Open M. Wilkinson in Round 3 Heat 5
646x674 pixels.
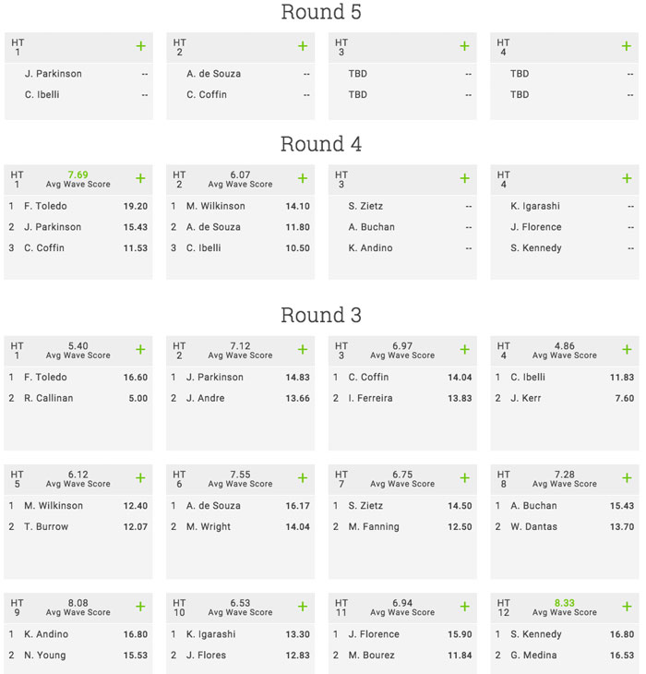click(x=54, y=506)
